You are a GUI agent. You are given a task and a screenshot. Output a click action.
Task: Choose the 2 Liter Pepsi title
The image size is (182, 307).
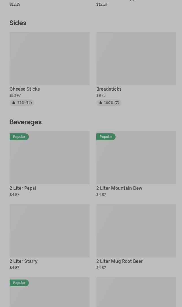[23, 188]
